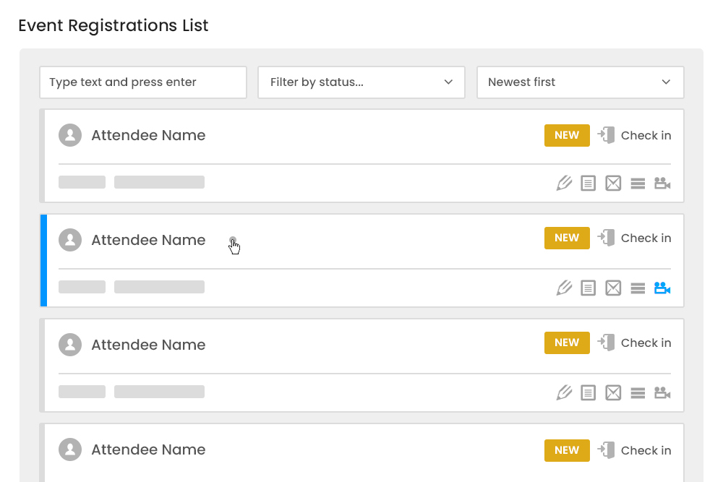This screenshot has height=482, width=723.
Task: Open the envelope email icon on first registration
Action: coord(612,183)
